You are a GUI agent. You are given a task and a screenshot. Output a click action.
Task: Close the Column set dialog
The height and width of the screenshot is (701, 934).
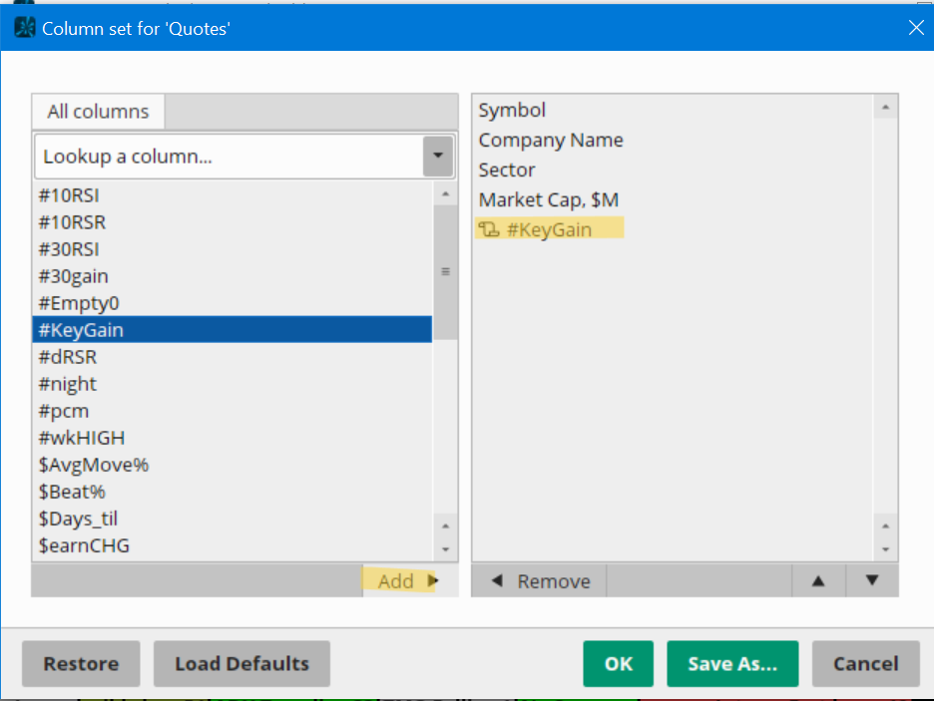[916, 27]
